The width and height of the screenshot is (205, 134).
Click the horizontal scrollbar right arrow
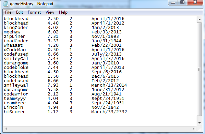(x=193, y=129)
